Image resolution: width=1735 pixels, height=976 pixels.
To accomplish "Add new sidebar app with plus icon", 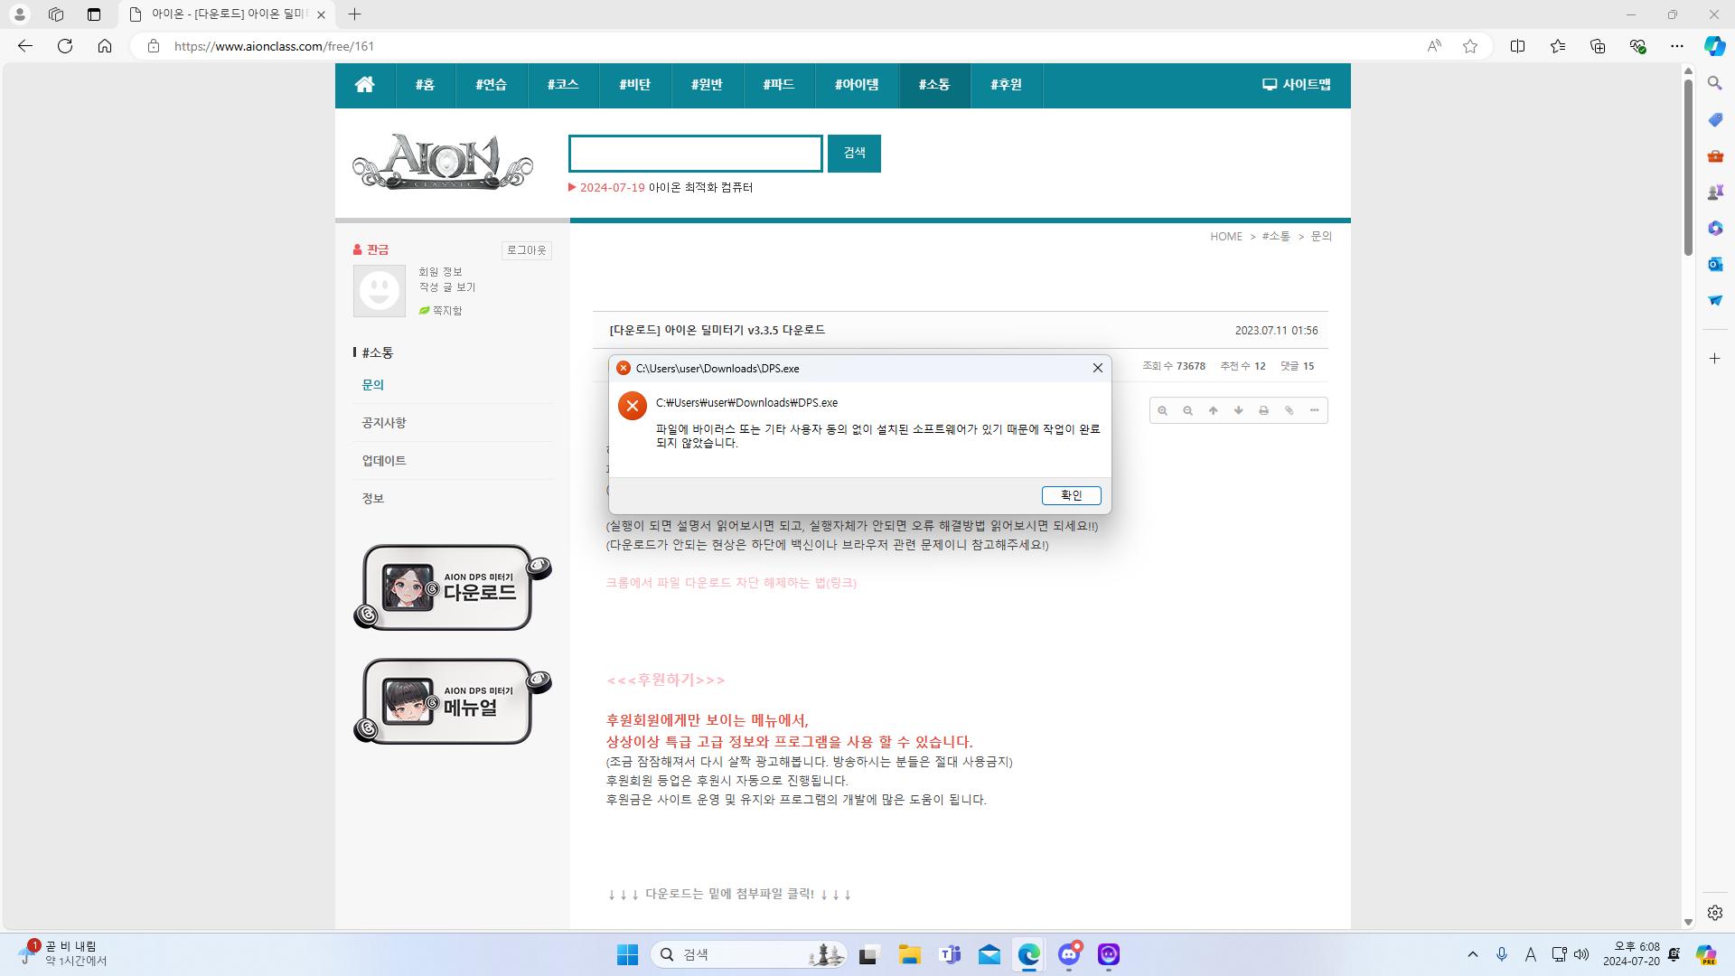I will pos(1715,359).
